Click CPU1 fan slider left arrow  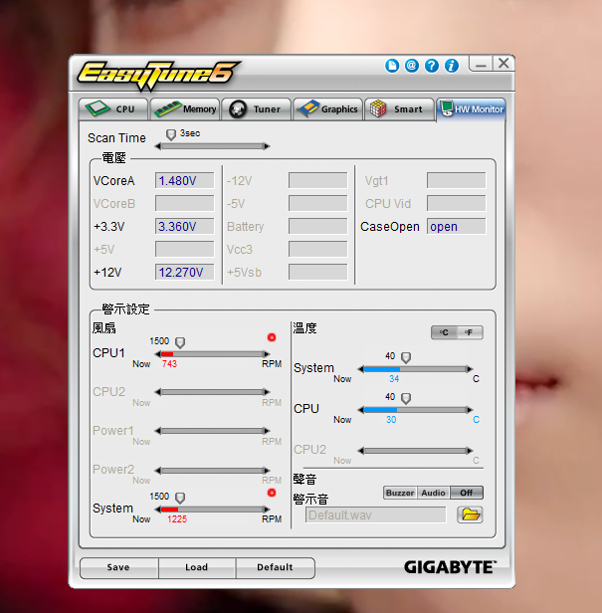[157, 354]
